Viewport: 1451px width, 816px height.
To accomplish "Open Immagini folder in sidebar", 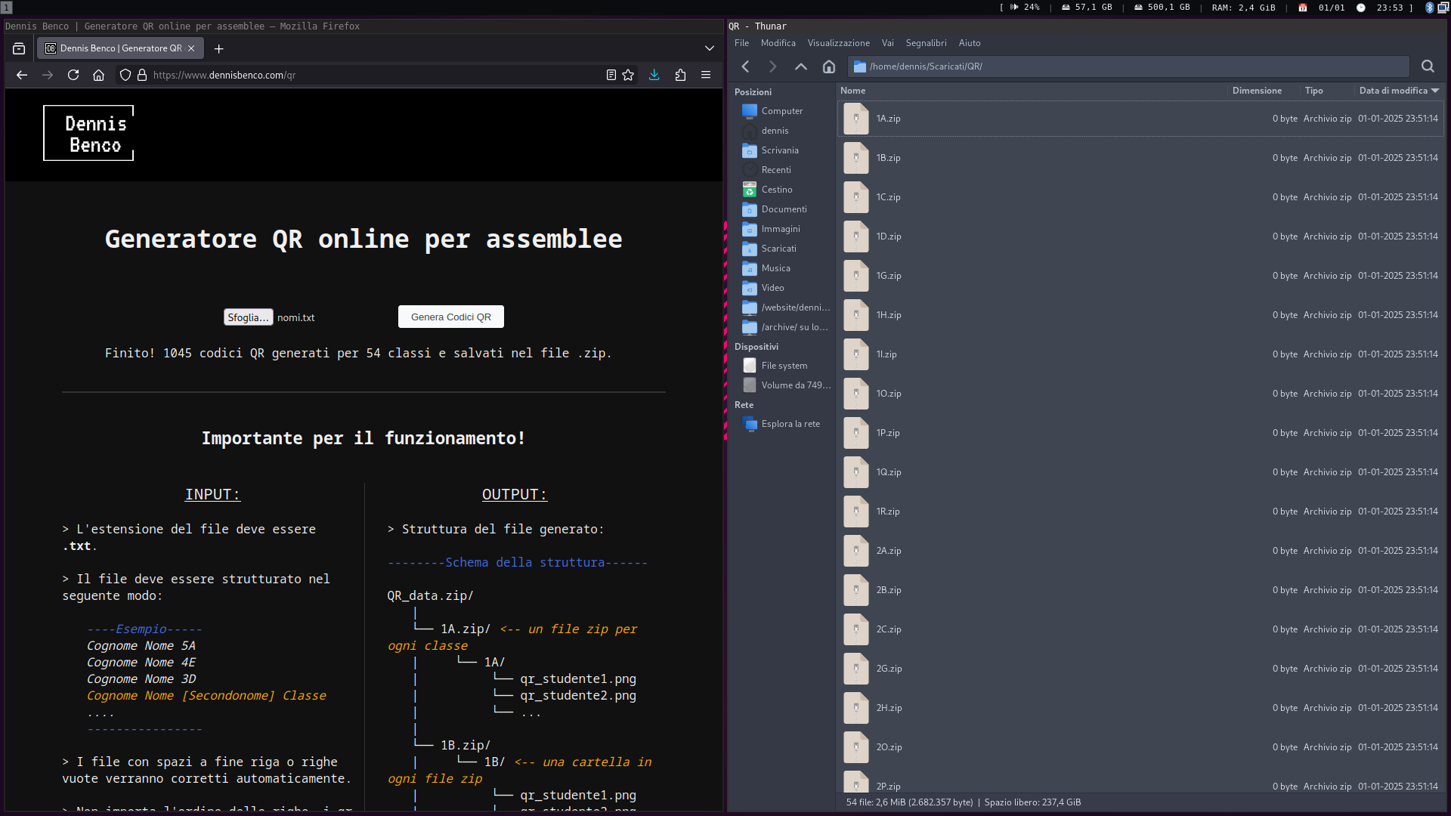I will [782, 229].
